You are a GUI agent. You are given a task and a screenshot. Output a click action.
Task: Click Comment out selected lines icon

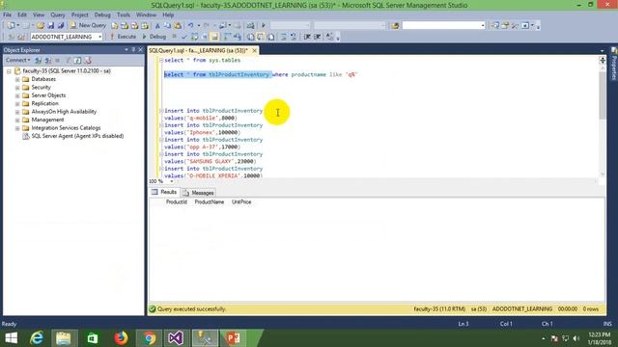click(x=283, y=37)
